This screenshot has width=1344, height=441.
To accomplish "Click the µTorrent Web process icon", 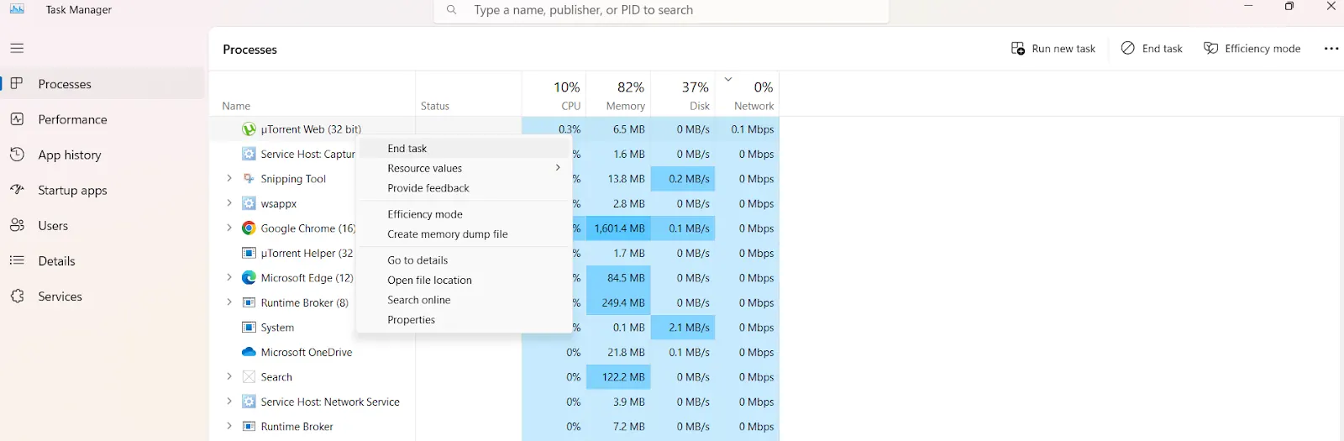I will 249,129.
